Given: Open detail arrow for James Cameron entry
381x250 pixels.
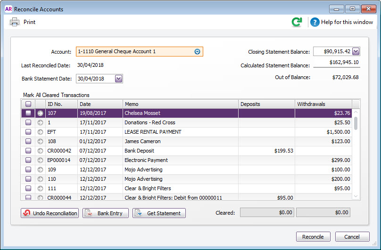Looking at the screenshot, I should (40, 141).
